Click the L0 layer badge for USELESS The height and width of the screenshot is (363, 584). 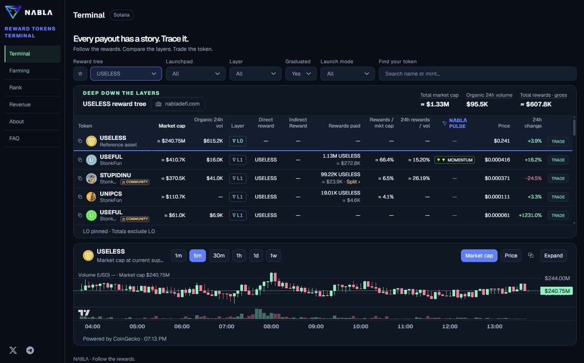[x=238, y=141]
